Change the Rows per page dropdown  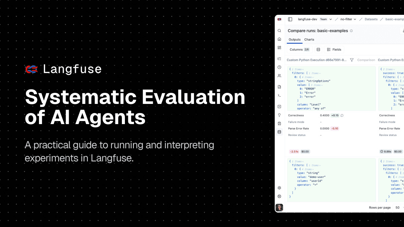pos(398,207)
